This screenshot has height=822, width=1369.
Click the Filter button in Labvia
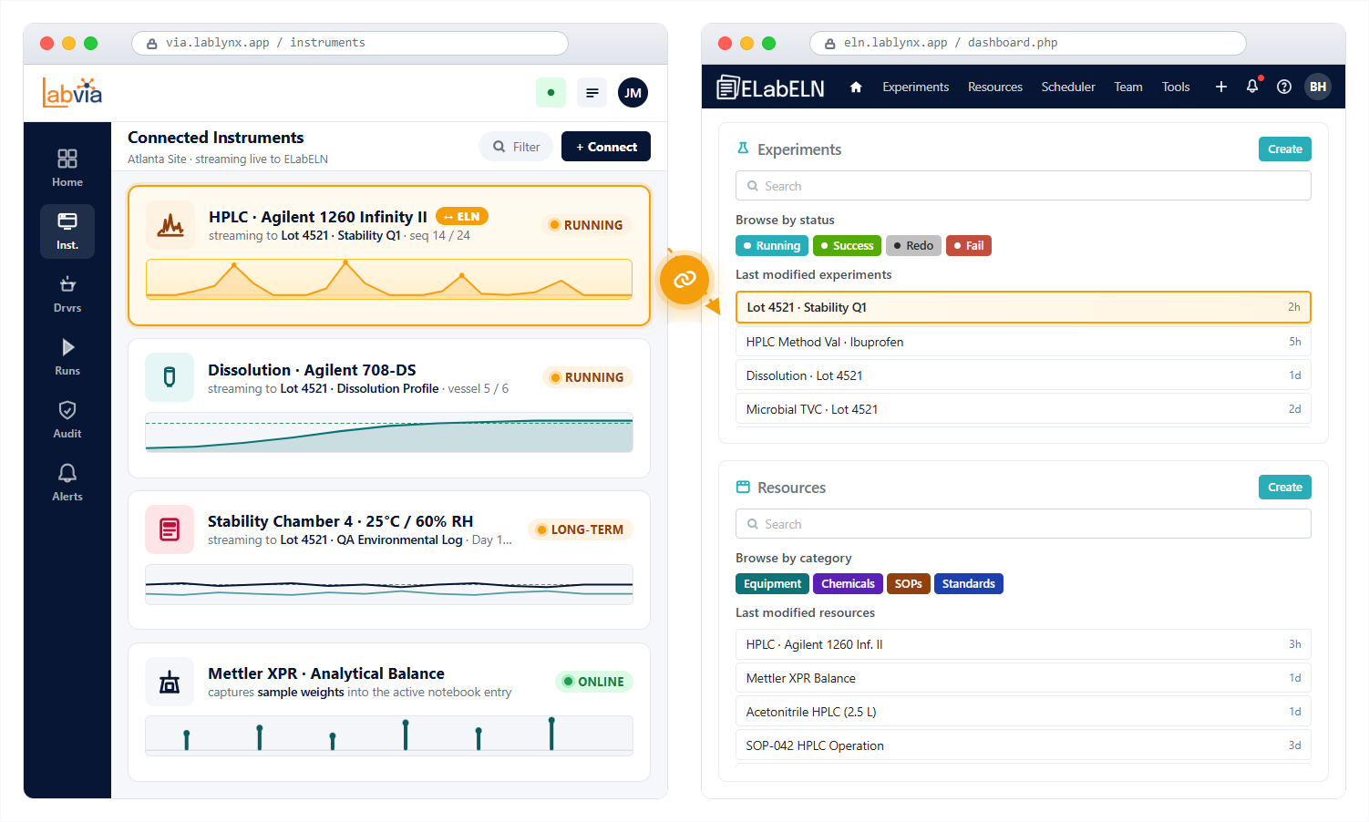point(516,147)
